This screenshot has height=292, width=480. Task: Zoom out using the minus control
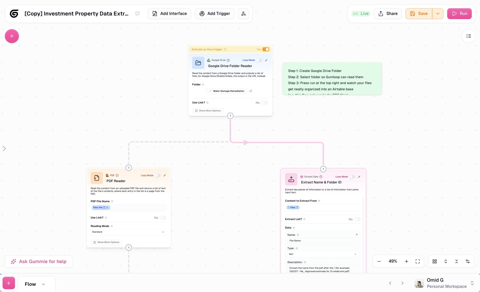379,261
